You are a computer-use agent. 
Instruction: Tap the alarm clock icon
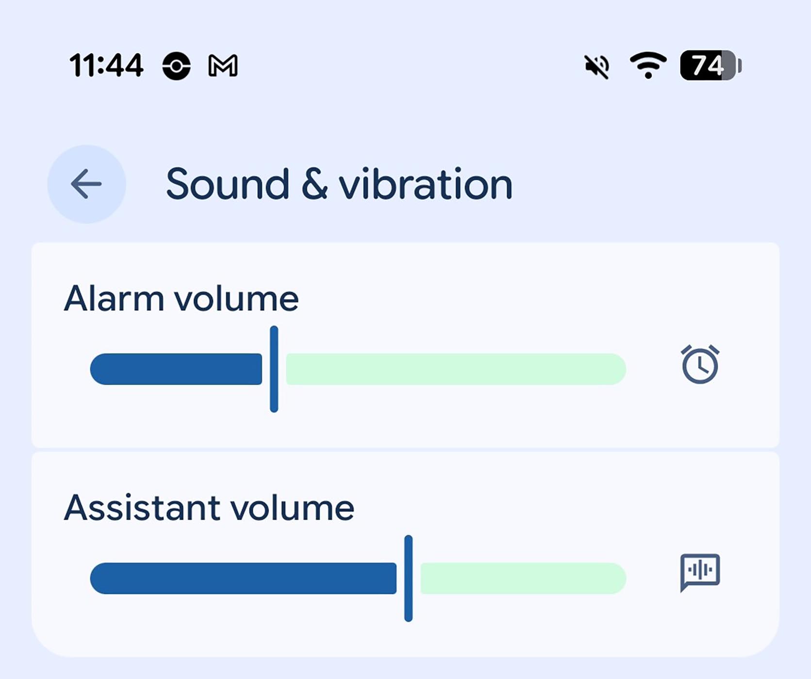(700, 365)
